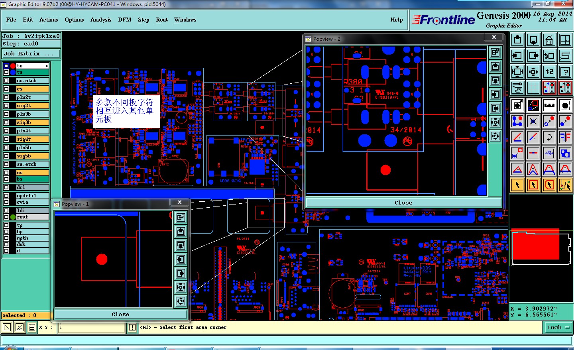This screenshot has height=350, width=574.
Task: Click the top pan-up icon in Popview - 1
Action: click(x=181, y=231)
